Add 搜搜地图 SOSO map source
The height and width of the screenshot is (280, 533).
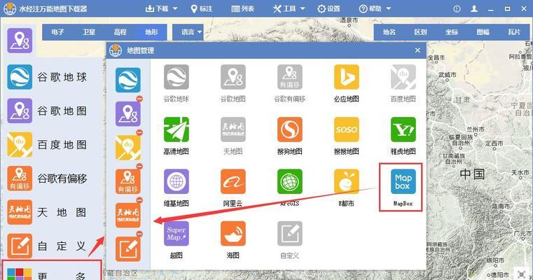click(x=347, y=129)
